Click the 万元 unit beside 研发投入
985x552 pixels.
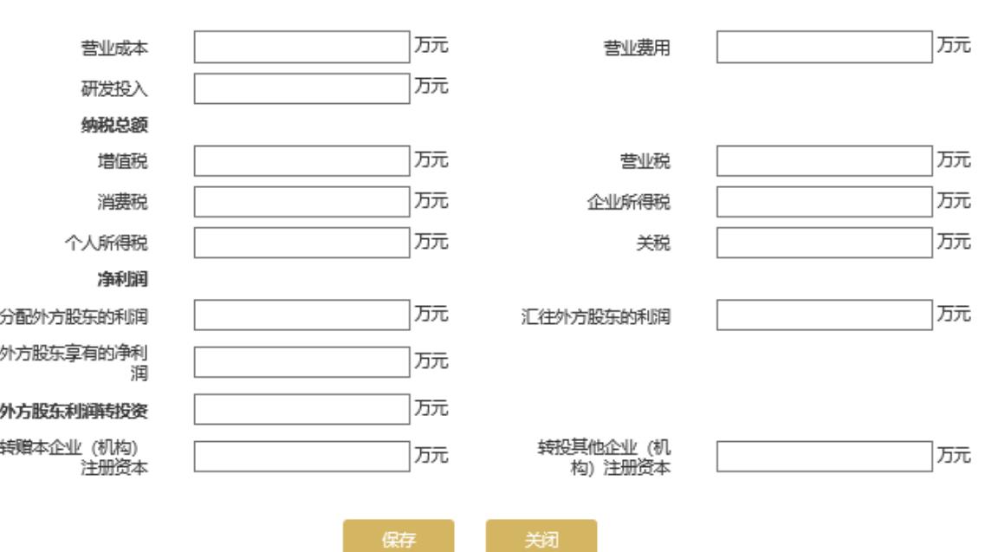tap(431, 87)
